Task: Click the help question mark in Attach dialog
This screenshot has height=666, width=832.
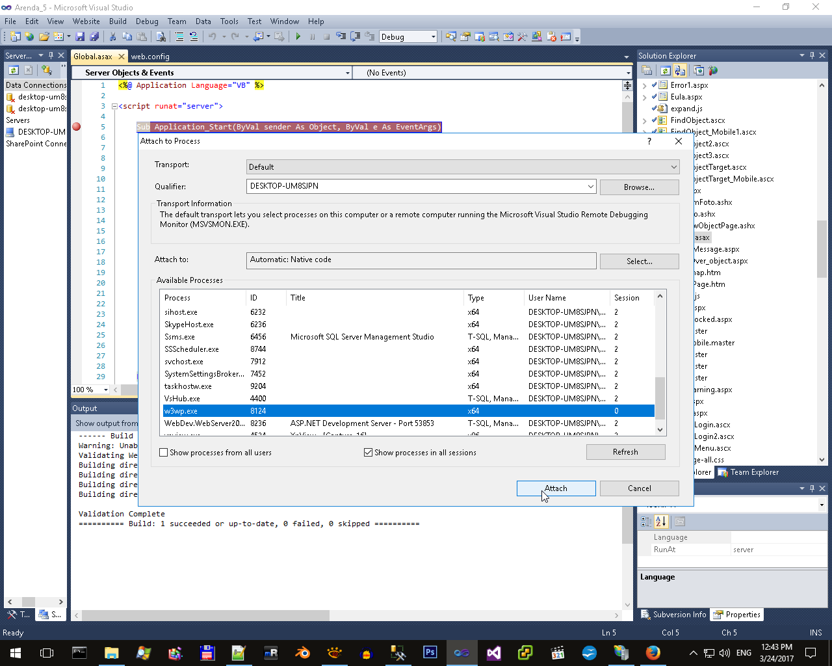Action: click(649, 141)
